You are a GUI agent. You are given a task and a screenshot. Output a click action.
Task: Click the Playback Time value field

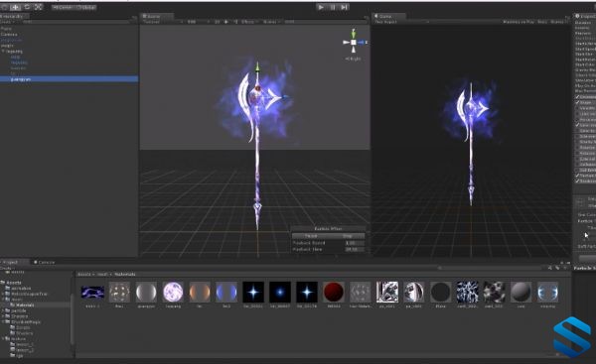coord(355,249)
